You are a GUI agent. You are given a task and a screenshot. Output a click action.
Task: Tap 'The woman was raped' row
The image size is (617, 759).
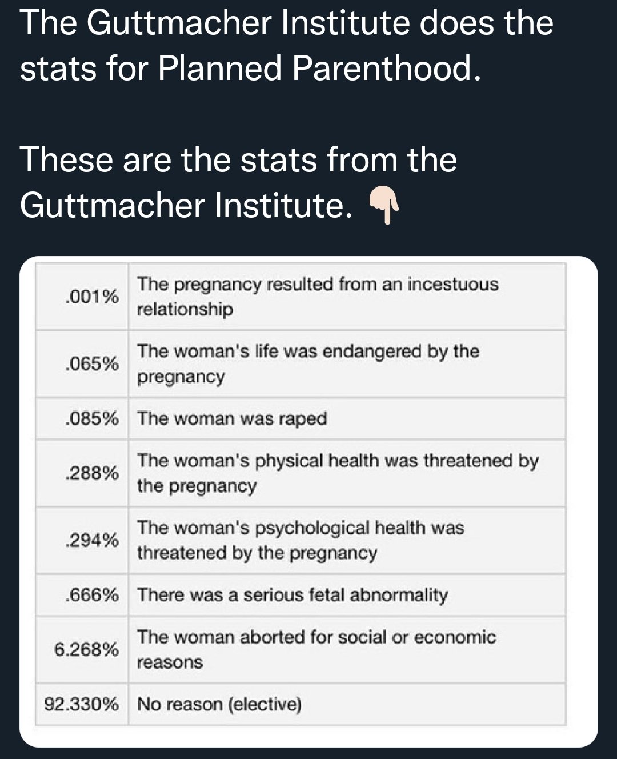click(347, 418)
